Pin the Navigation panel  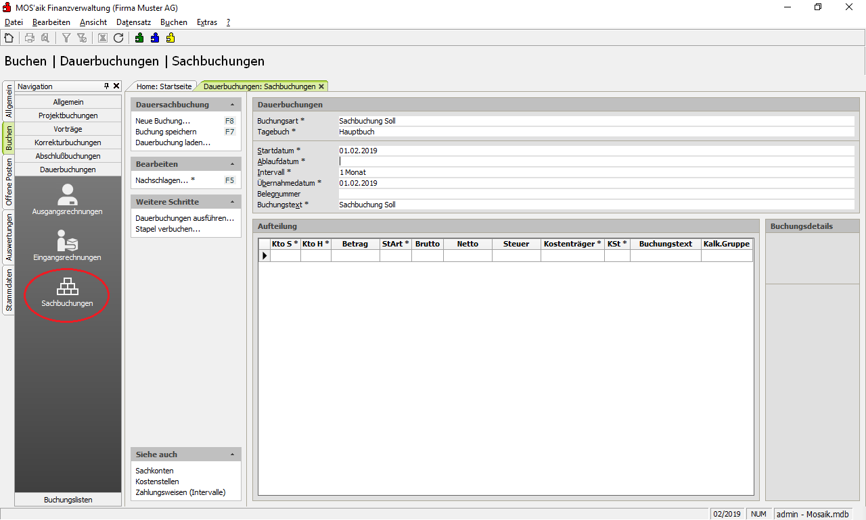coord(106,86)
